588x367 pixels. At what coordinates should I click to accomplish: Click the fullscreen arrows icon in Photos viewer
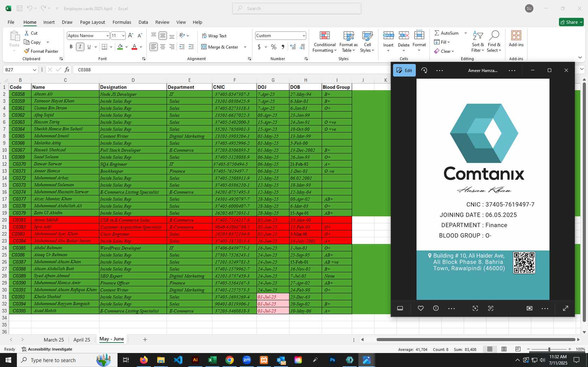point(566,308)
